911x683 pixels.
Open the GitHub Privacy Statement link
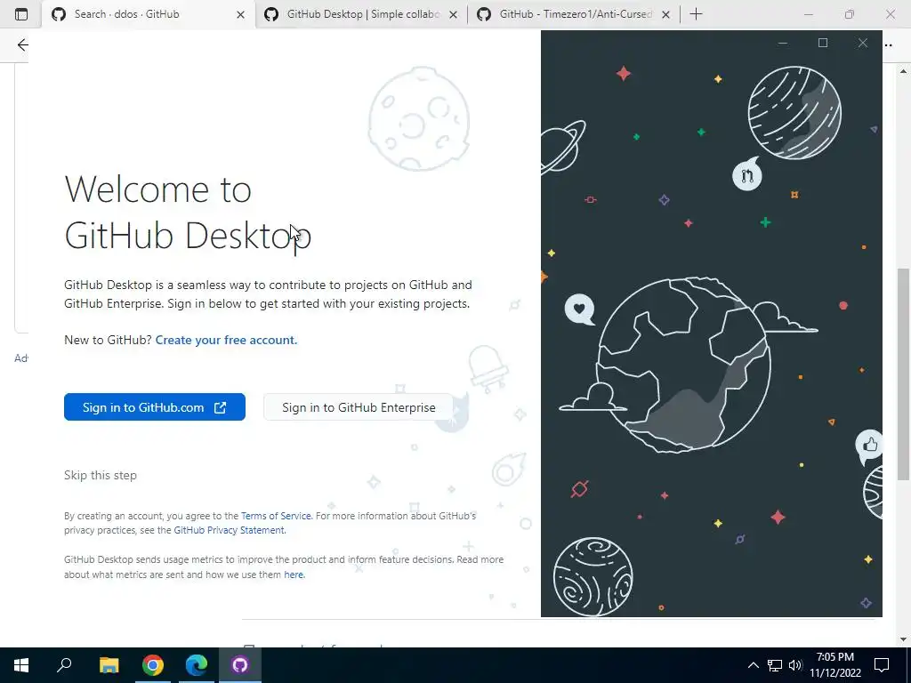[x=229, y=530]
